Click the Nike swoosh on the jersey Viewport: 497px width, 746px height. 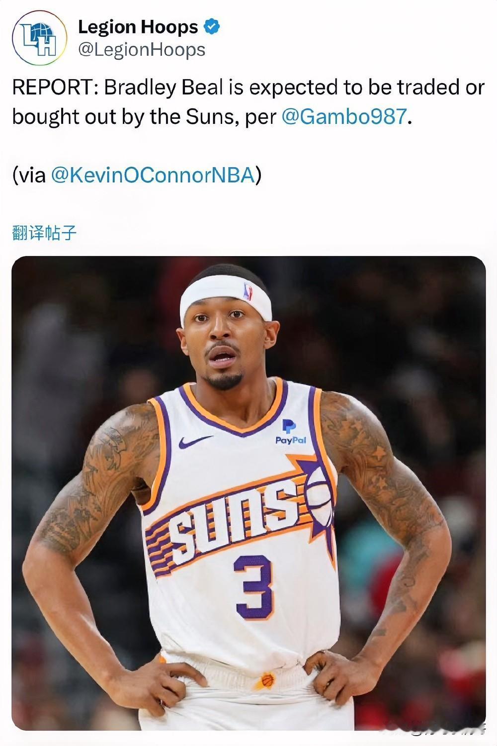[195, 441]
